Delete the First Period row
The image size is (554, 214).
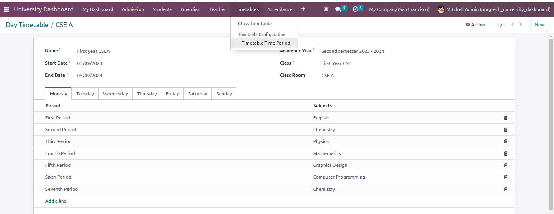pos(505,118)
